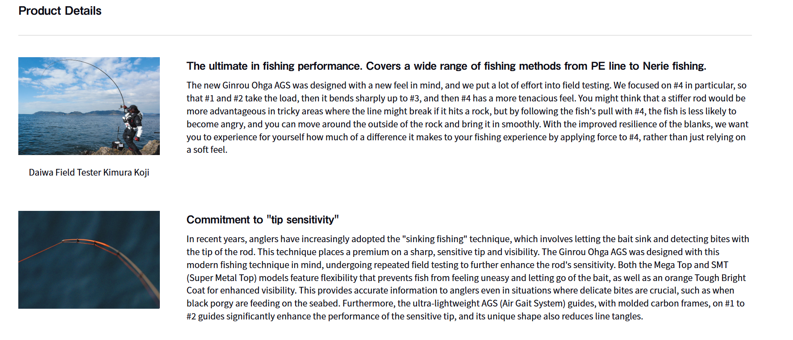
Task: Click the "ultimate in fishing performance" heading
Action: [446, 66]
